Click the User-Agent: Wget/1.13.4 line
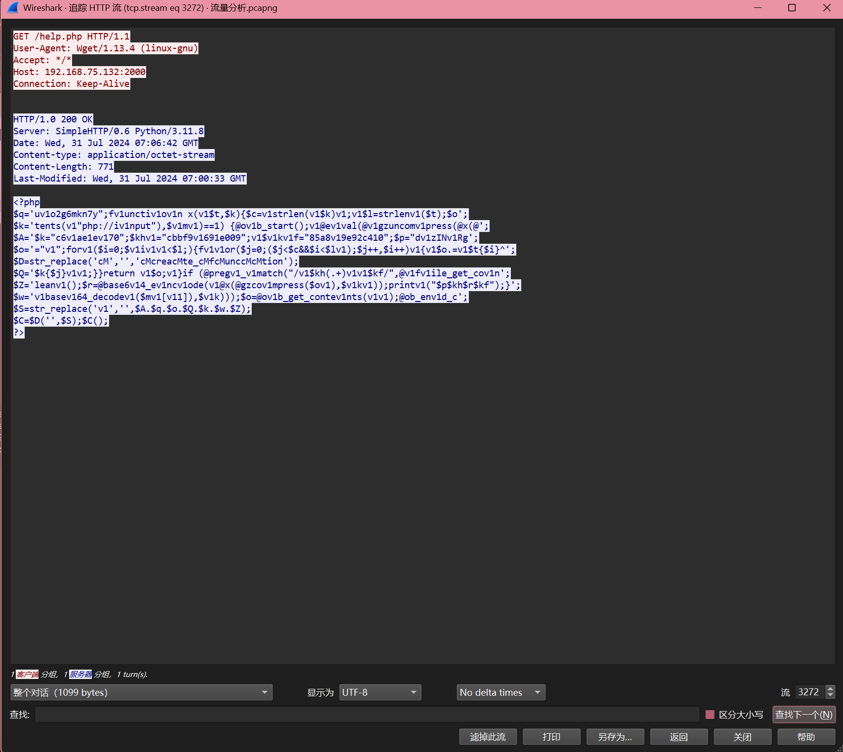This screenshot has width=843, height=752. [106, 48]
